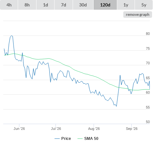The height and width of the screenshot is (147, 153).
Task: Switch to the 8h time range
Action: coord(27,5)
